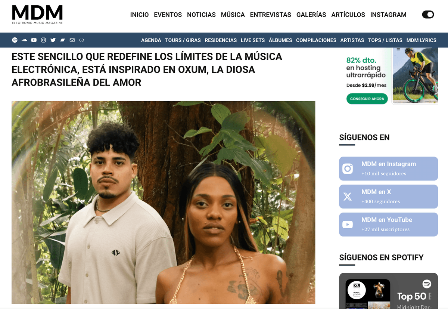Click the CONSEGUIR AHORA button
Screen dimensions: 448x309
pyautogui.click(x=367, y=99)
